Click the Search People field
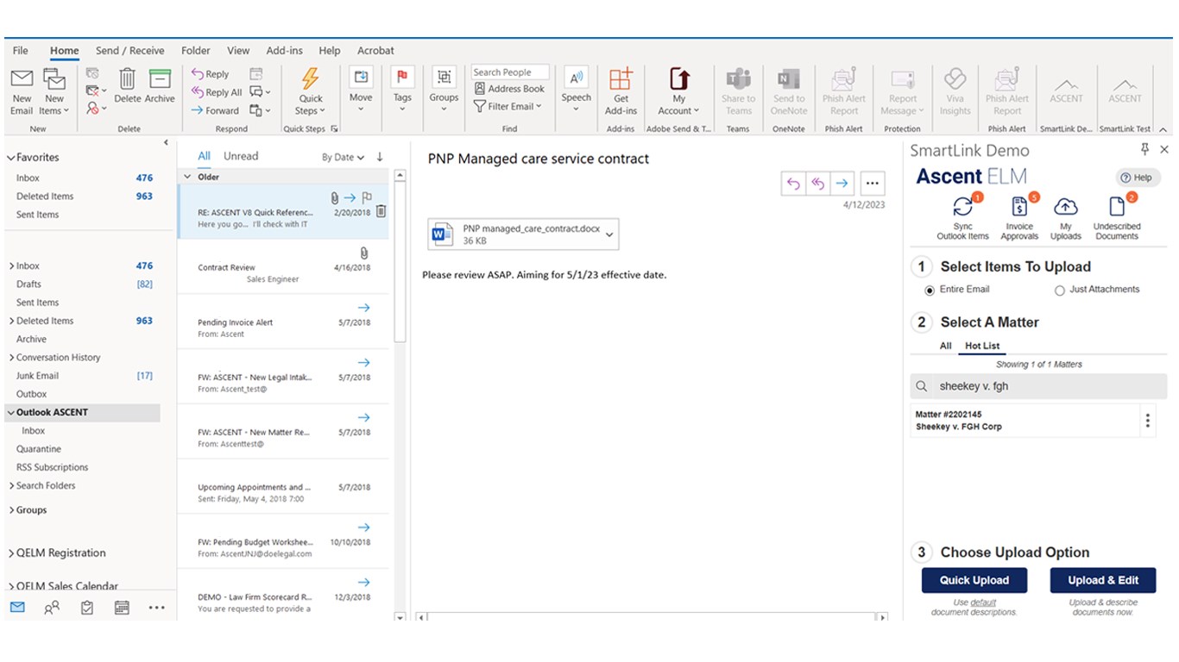Viewport: 1179px width, 662px height. tap(512, 72)
